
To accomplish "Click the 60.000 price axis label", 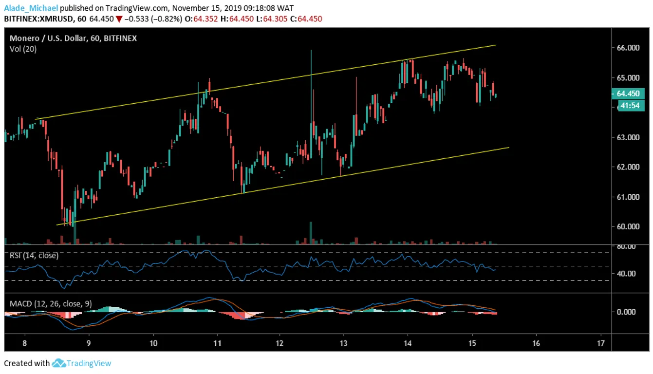I will [x=628, y=226].
